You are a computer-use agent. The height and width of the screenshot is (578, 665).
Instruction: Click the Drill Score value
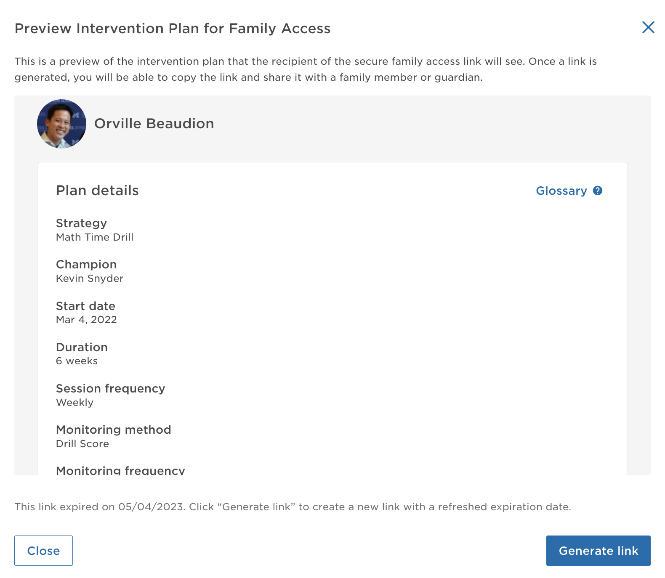click(82, 444)
